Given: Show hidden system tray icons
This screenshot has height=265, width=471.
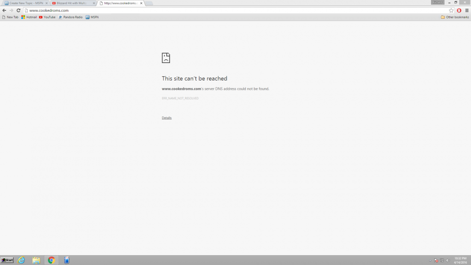Looking at the screenshot, I should (x=430, y=260).
